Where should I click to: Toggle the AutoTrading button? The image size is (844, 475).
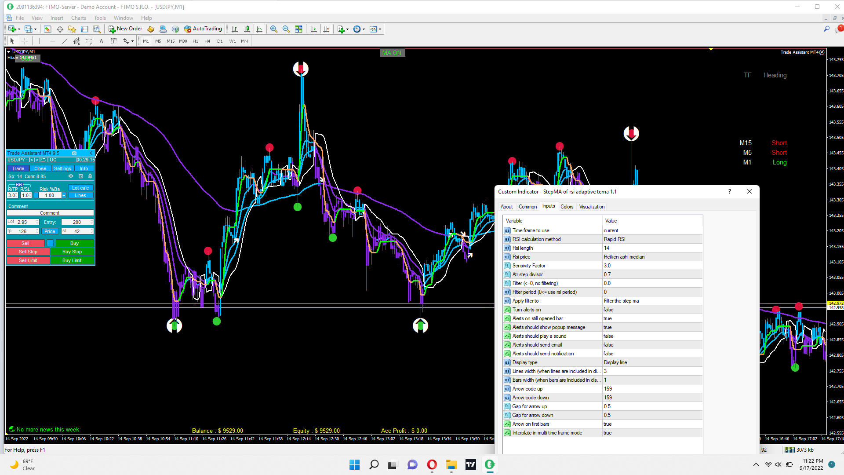[x=203, y=29]
